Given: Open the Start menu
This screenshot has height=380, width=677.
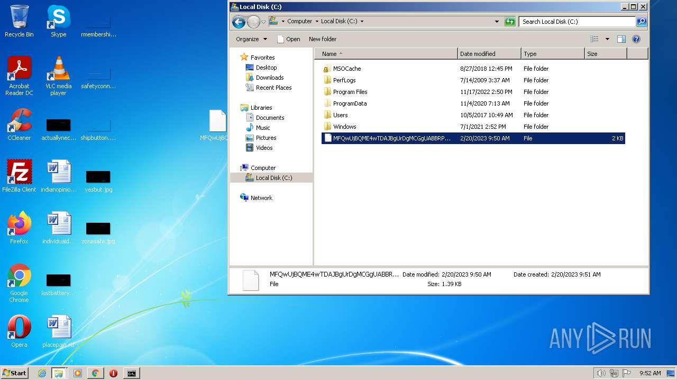Looking at the screenshot, I should [15, 373].
